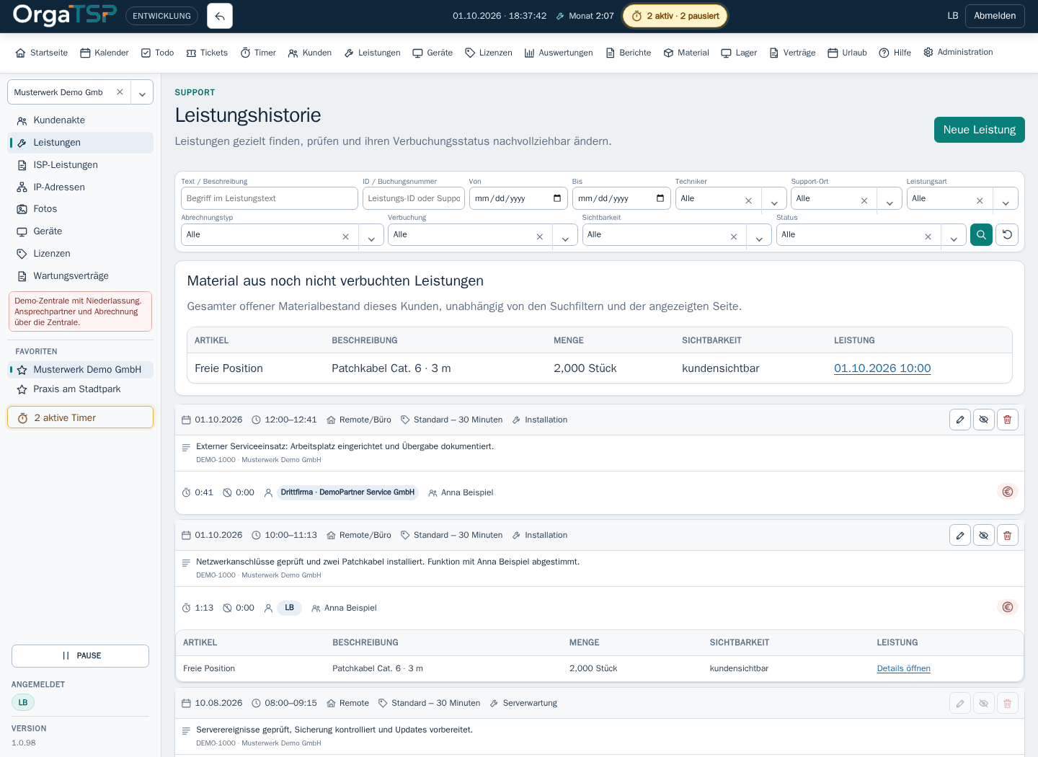
Task: Click euro billing icon for 10:00–11:13 entry
Action: click(1008, 607)
